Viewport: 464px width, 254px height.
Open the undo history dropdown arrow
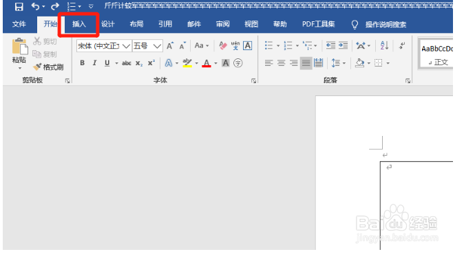pyautogui.click(x=43, y=6)
